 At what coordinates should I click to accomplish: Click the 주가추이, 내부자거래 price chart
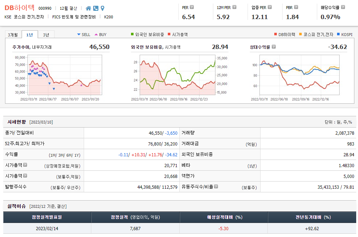(65, 75)
